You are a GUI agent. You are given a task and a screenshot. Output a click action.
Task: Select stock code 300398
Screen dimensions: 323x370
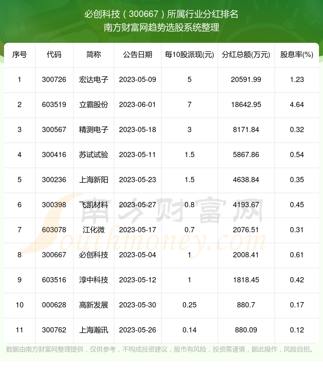coord(54,205)
